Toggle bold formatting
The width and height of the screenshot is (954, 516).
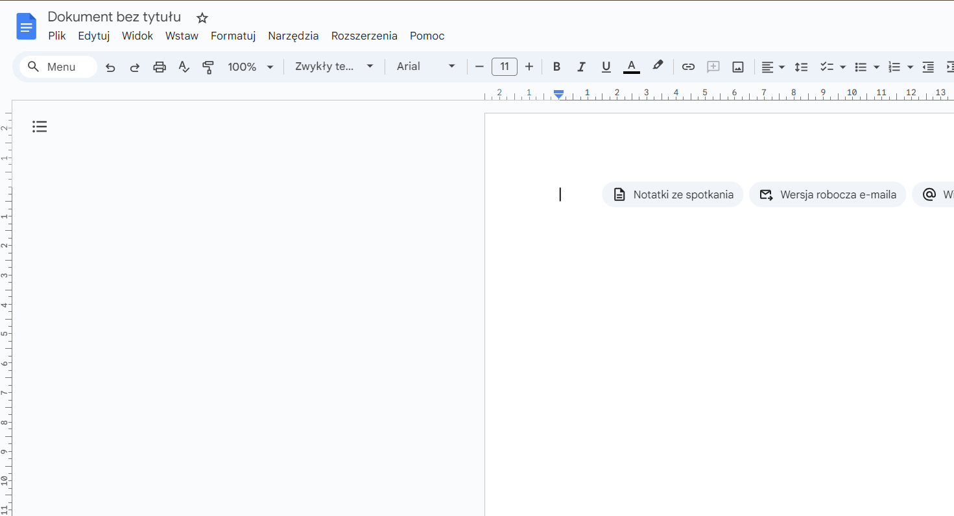pos(556,66)
